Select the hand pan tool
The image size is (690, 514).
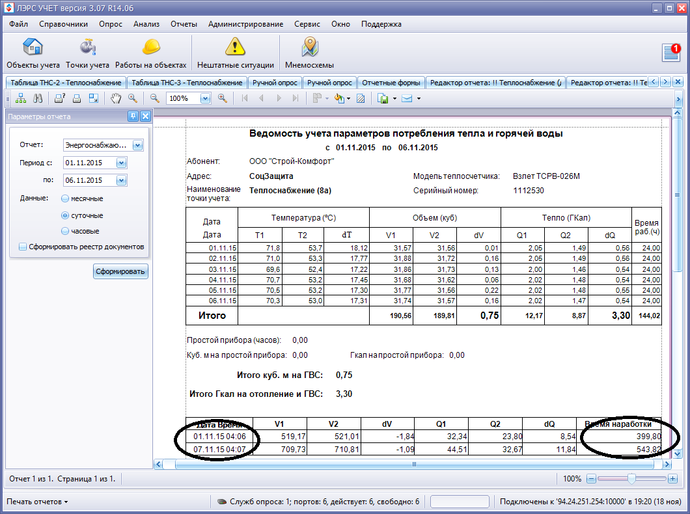point(116,98)
